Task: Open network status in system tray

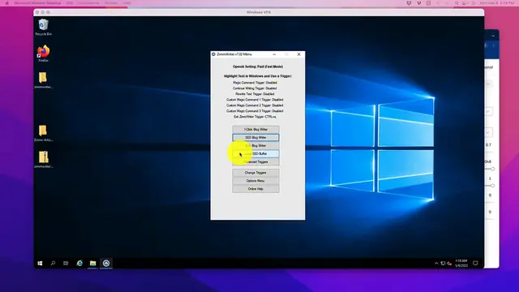Action: point(443,264)
